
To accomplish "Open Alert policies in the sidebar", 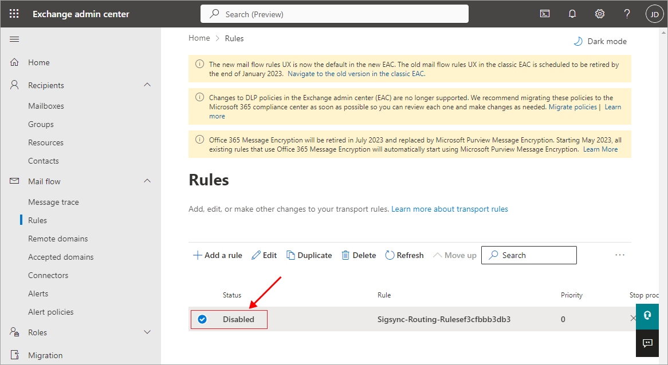I will point(50,312).
